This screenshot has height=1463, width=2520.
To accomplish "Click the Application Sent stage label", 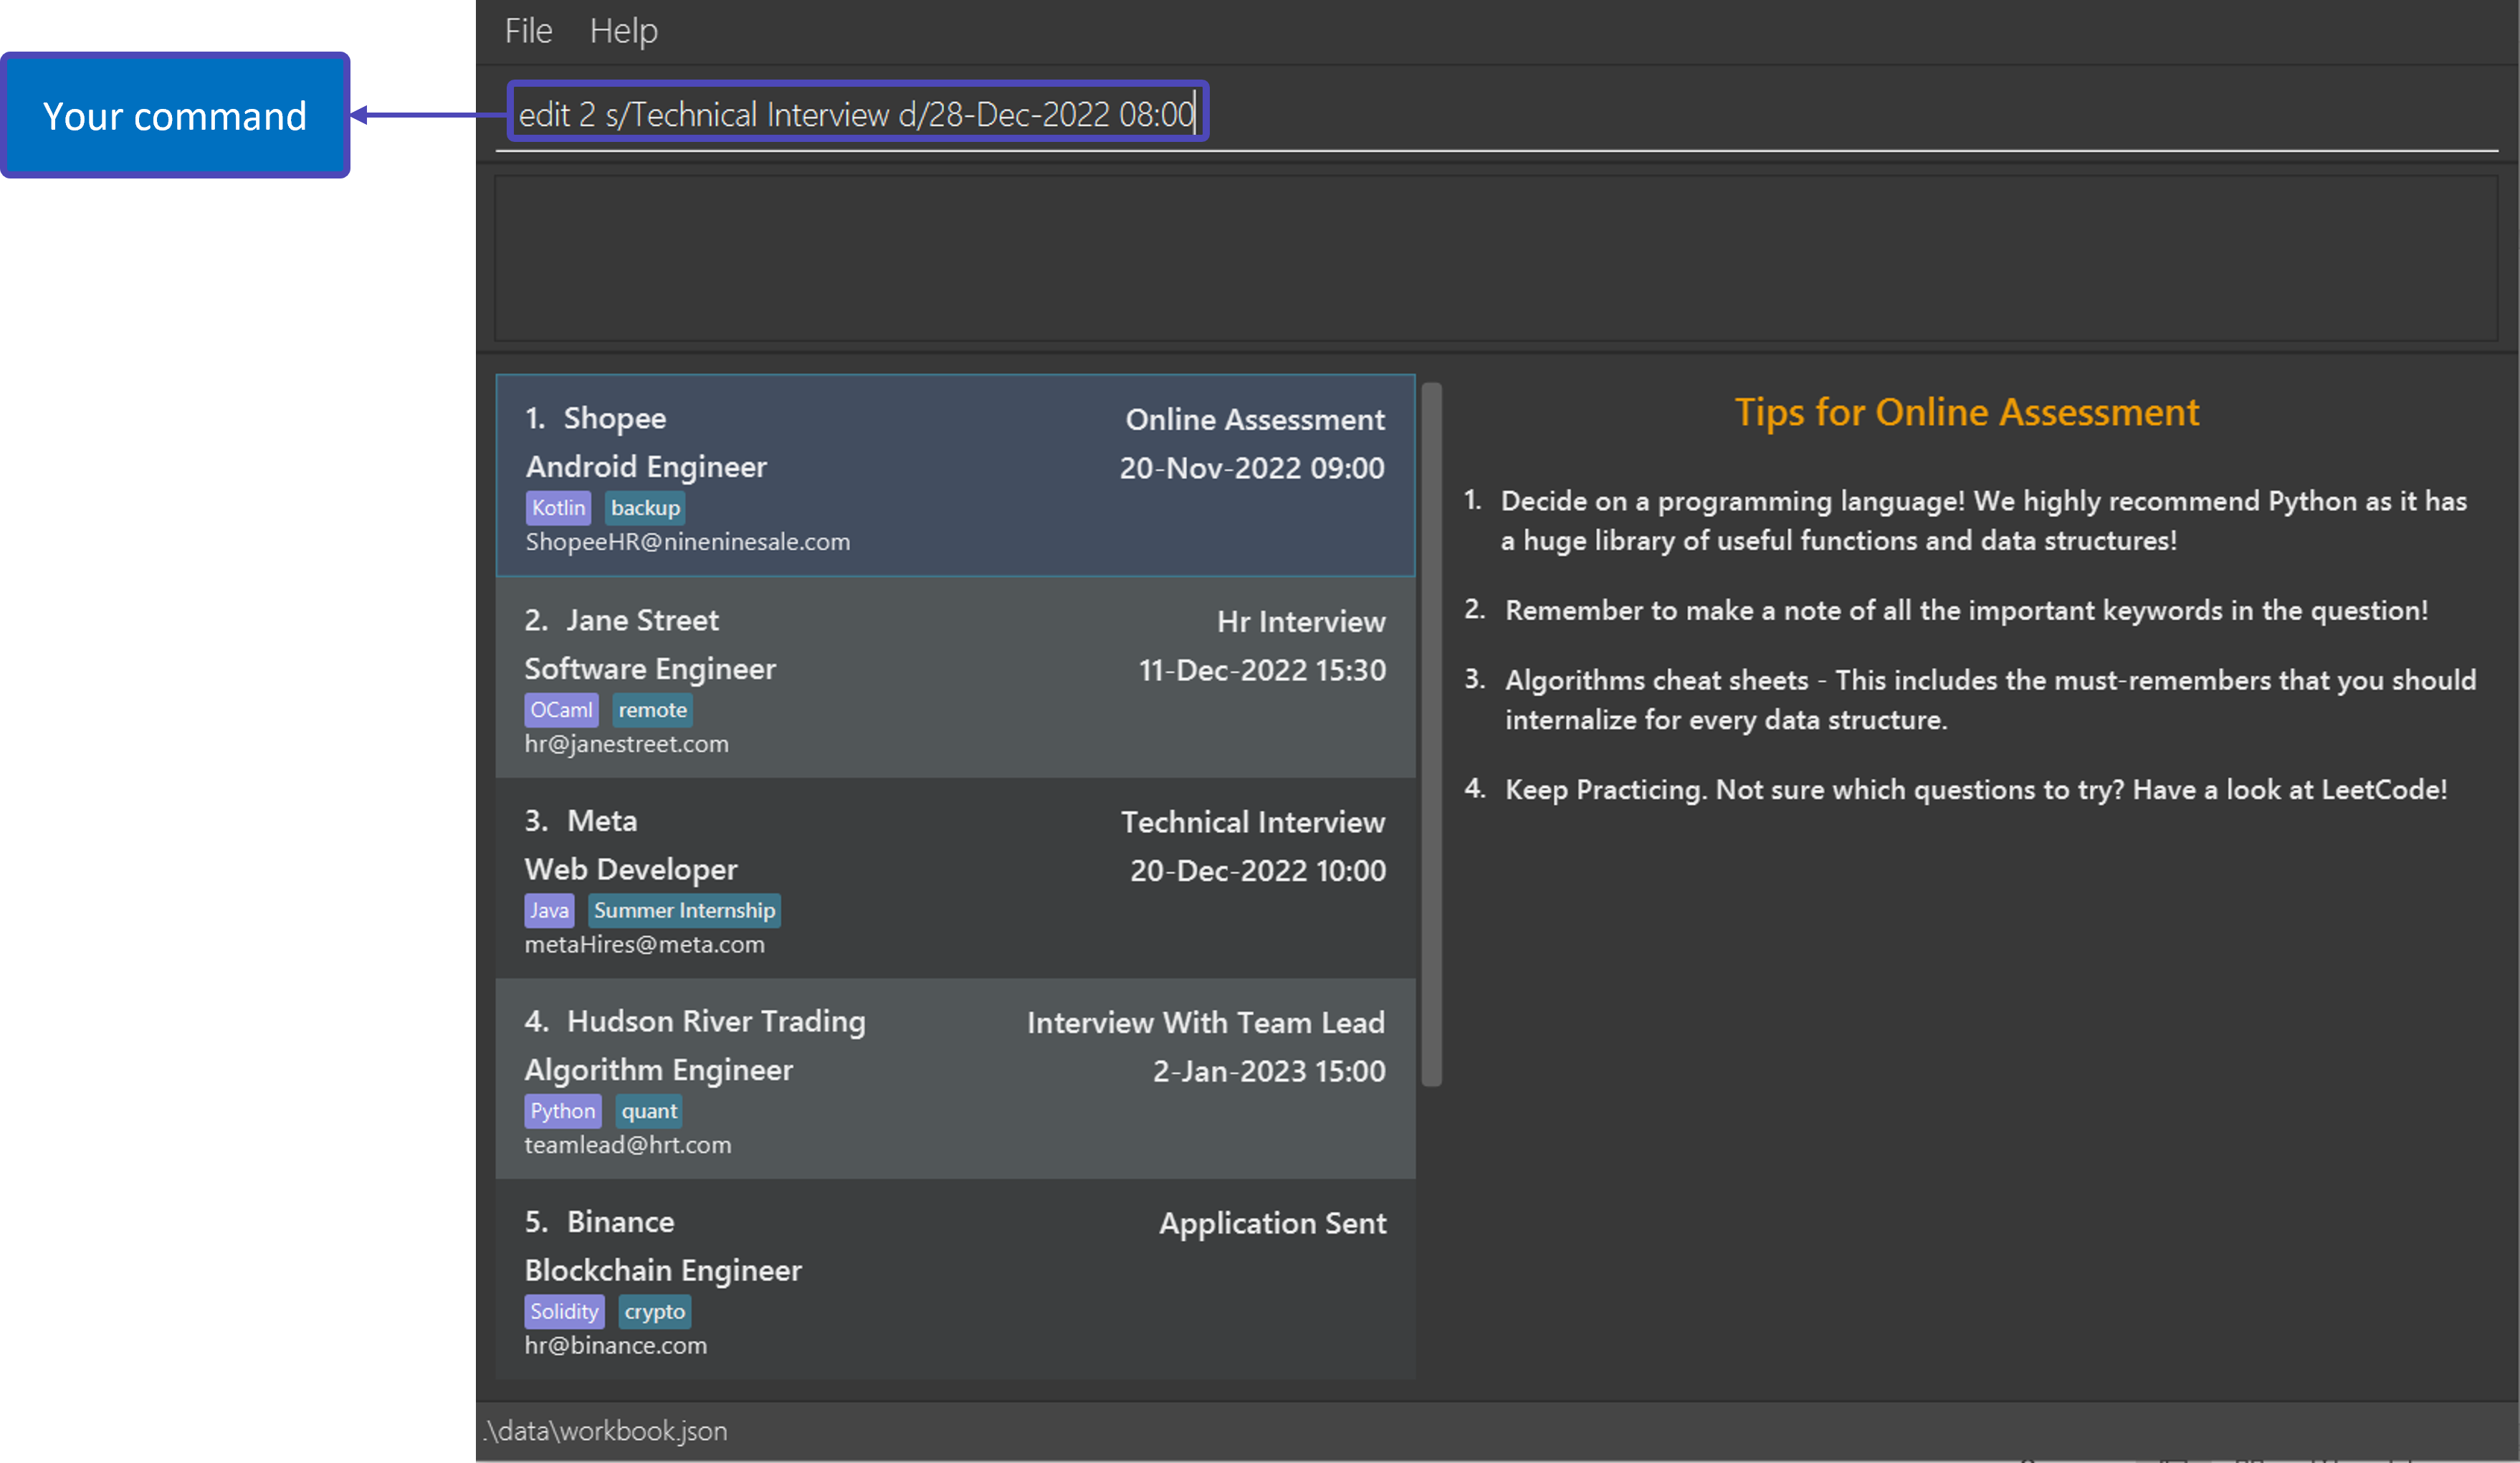I will [1273, 1223].
